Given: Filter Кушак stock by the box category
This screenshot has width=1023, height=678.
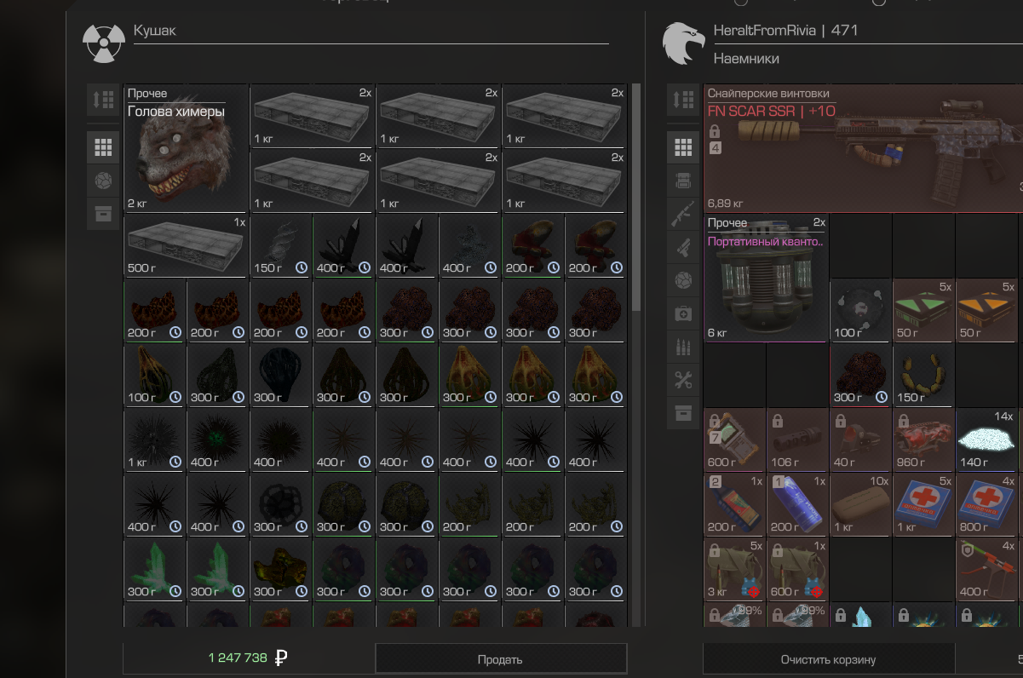Looking at the screenshot, I should pos(103,213).
